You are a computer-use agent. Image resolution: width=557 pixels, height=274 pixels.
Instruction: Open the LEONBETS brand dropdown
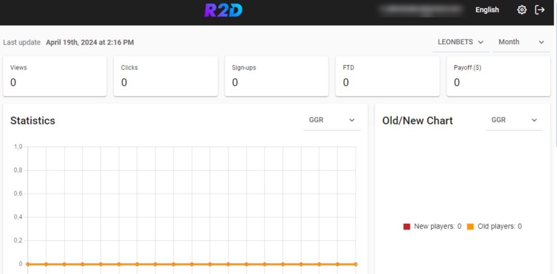(461, 42)
